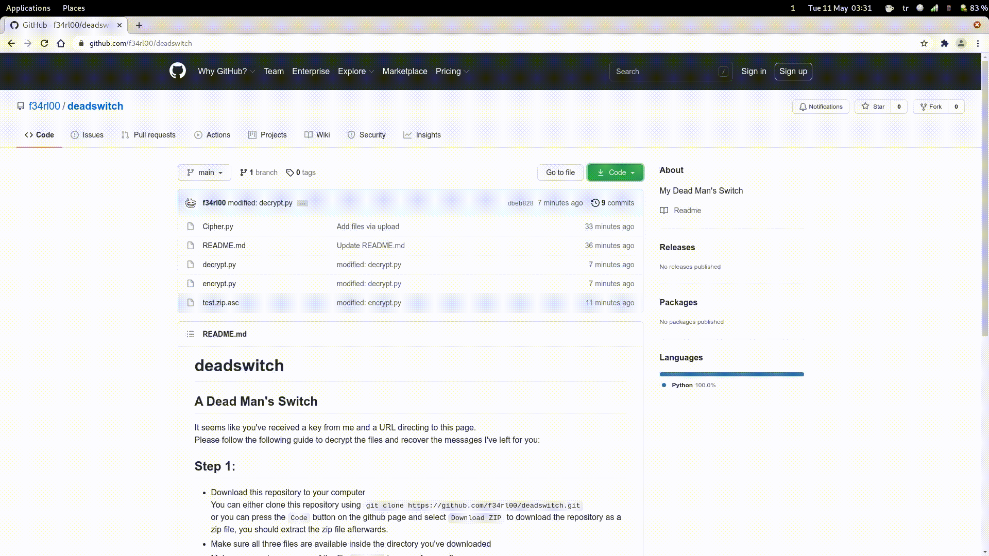Reload the page
The width and height of the screenshot is (989, 556).
click(x=44, y=44)
